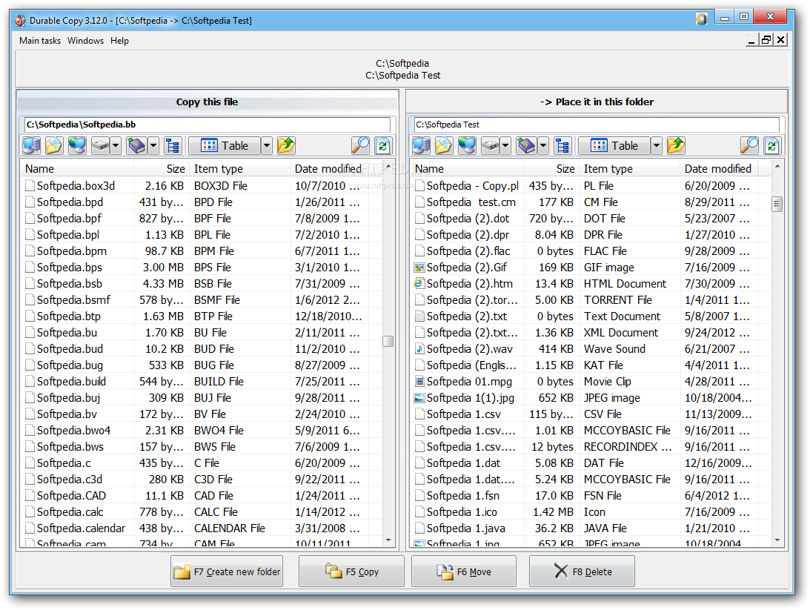Sort left pane by Name column header
The width and height of the screenshot is (810, 610).
[77, 169]
